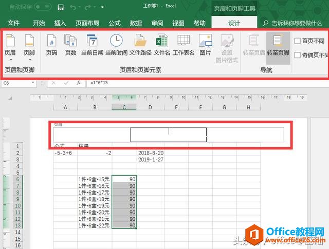329x249 pixels.
Task: Click the formula bar confirm checkmark icon
Action: coord(66,83)
